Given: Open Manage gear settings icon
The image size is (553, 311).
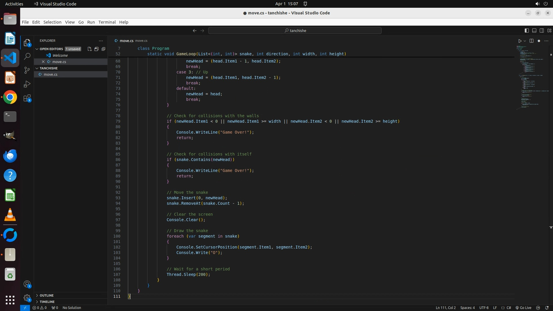Looking at the screenshot, I should 27,298.
